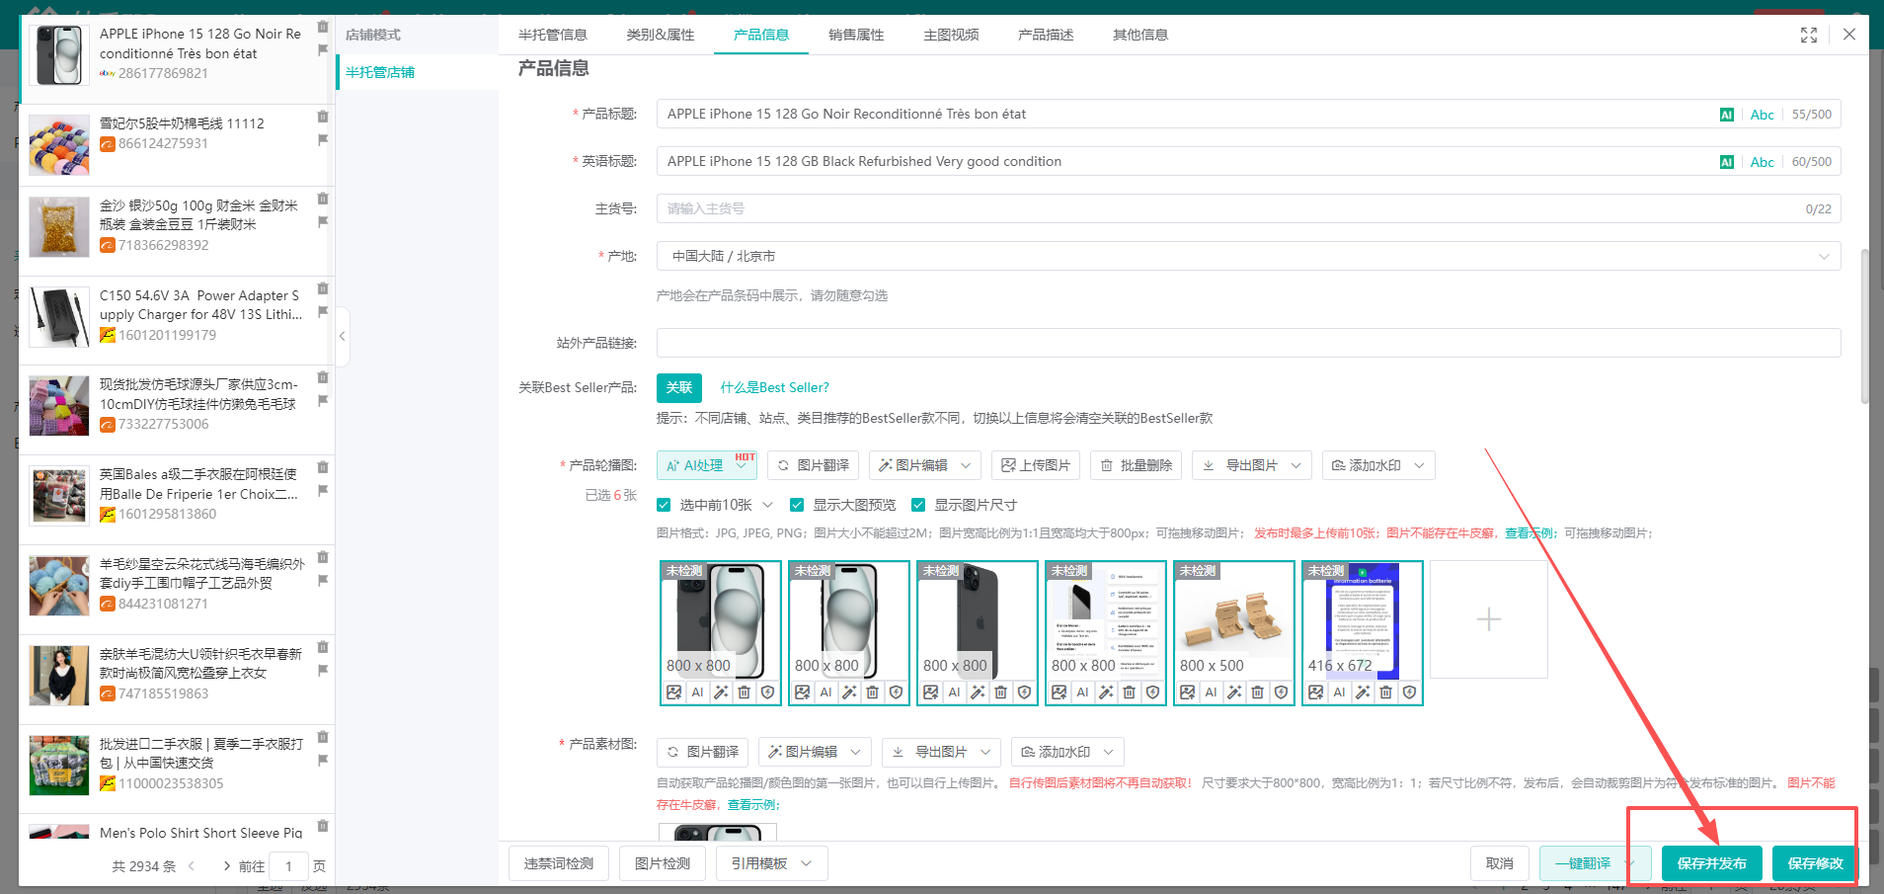This screenshot has height=894, width=1884.
Task: Toggle 选中前10张 checkbox
Action: pyautogui.click(x=665, y=505)
